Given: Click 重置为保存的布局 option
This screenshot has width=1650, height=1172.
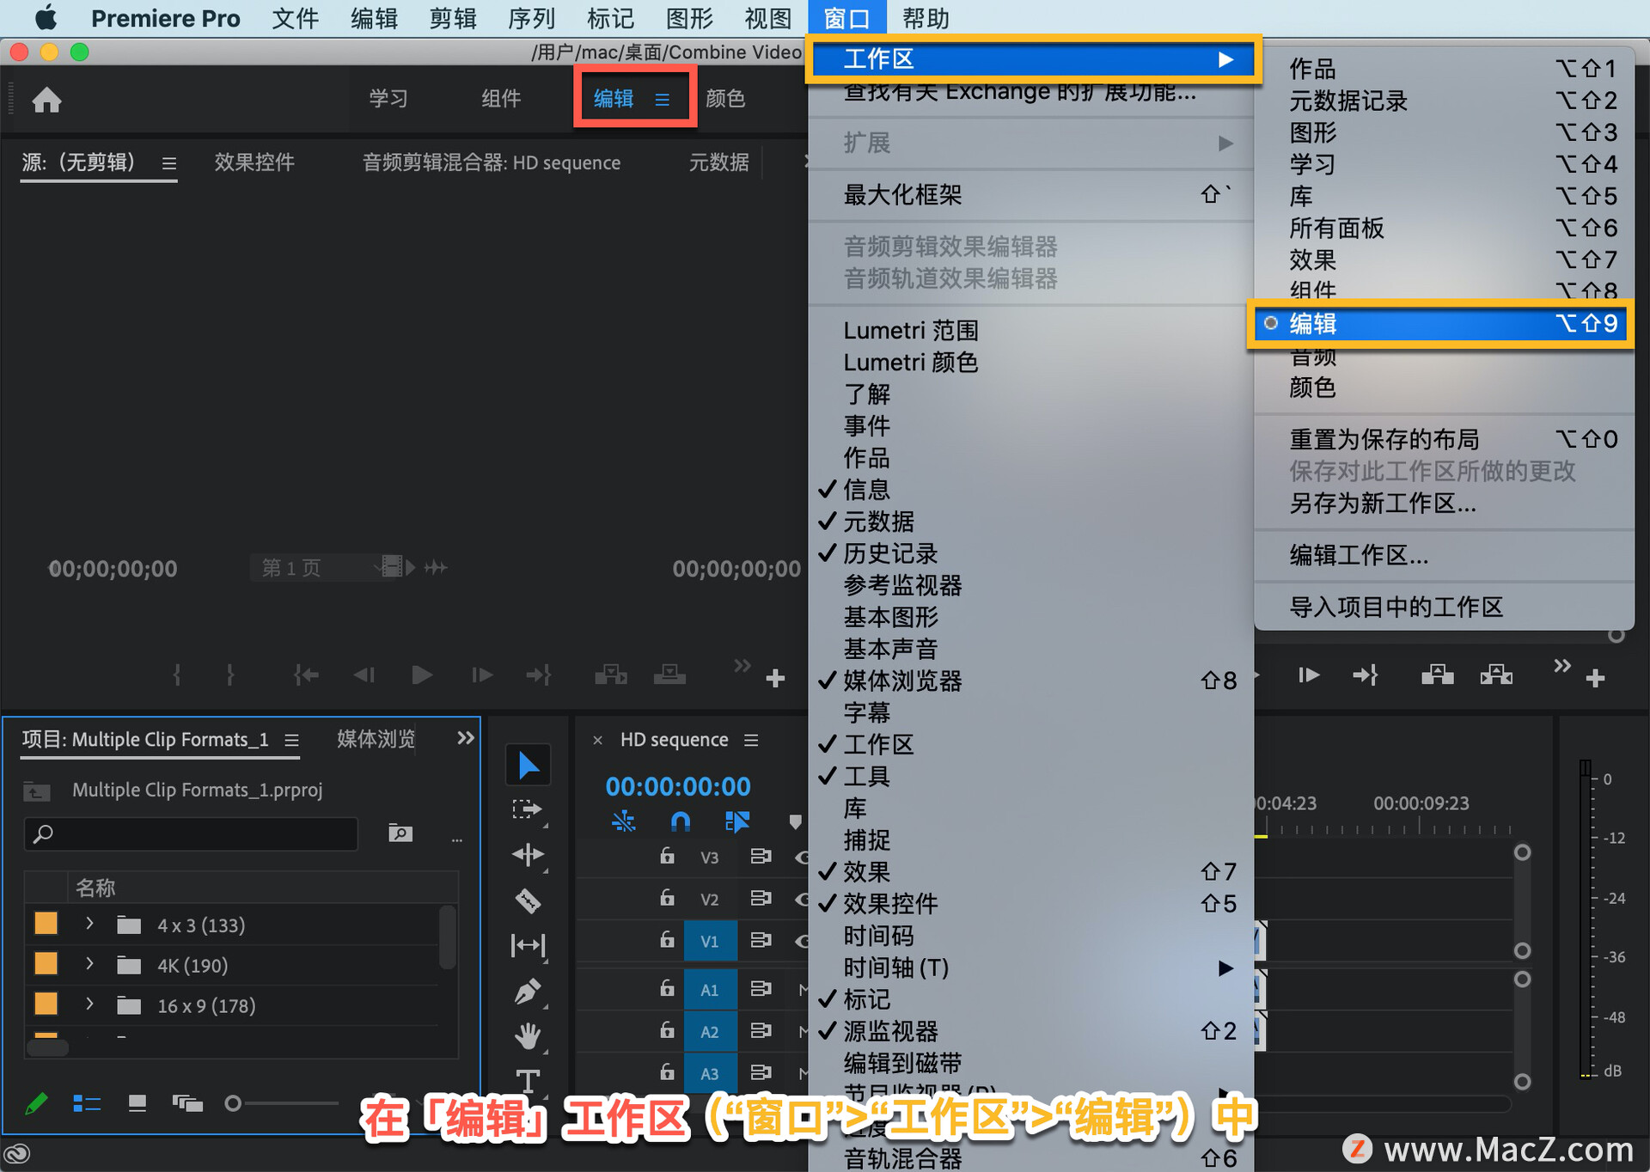Looking at the screenshot, I should click(1384, 440).
